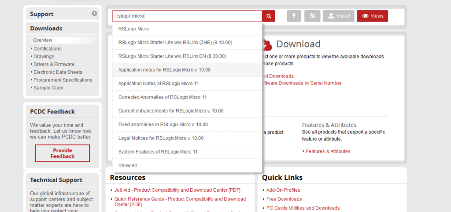Expand Electronic Data Sheets in the sidebar
The height and width of the screenshot is (212, 451).
[58, 72]
